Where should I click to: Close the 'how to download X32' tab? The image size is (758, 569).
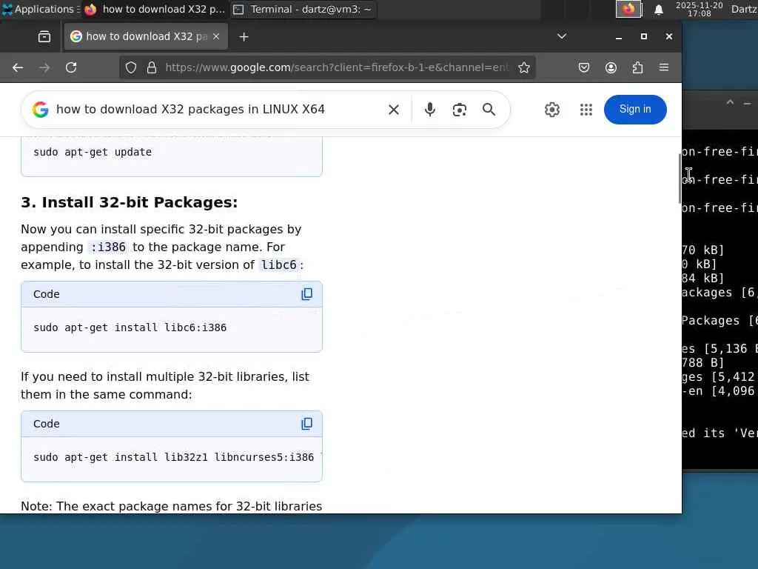point(216,37)
